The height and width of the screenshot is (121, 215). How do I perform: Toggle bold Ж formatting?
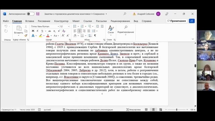(33, 31)
